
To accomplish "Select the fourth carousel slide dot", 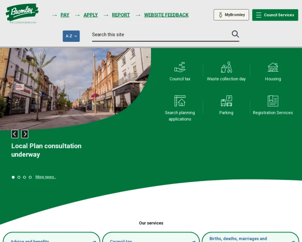I will tap(30, 177).
